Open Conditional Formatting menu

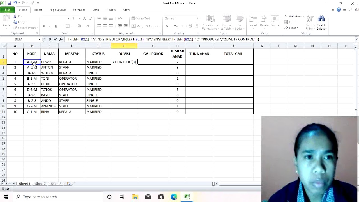click(x=210, y=23)
